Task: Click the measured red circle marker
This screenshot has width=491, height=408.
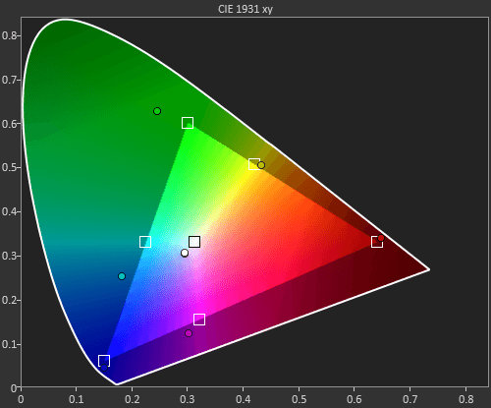Action: 381,238
